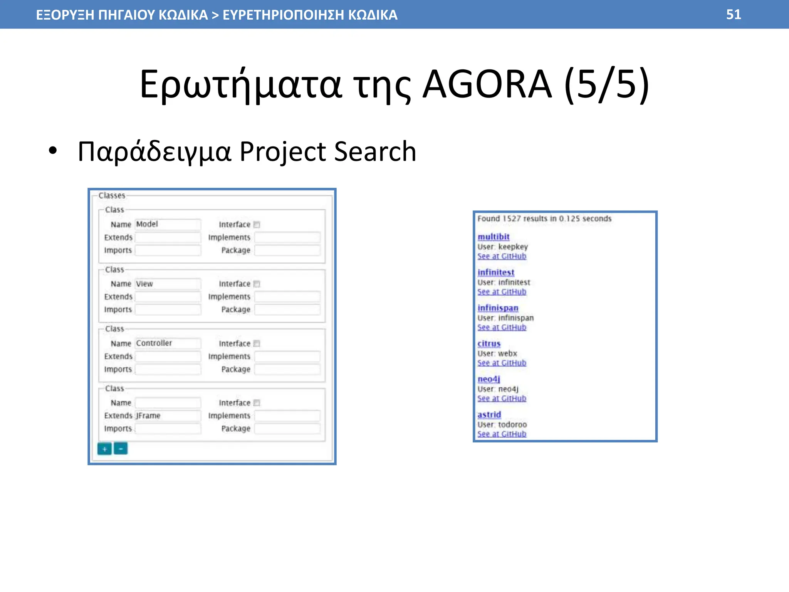Click the 'Παράδειγμα Project Search' bullet text
Viewport: 789px width, 592px height.
tap(247, 151)
